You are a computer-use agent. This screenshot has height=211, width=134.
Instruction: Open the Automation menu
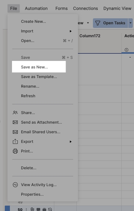(36, 8)
